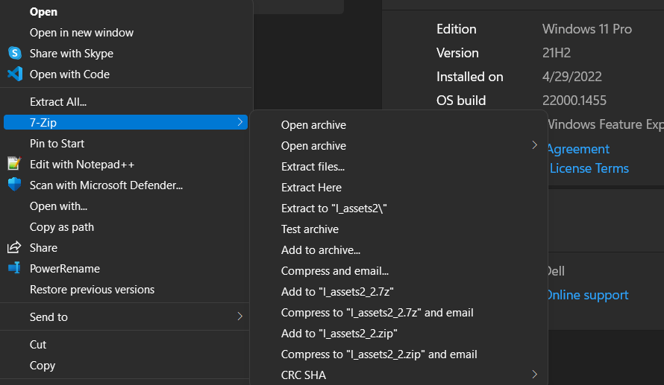The image size is (664, 385).
Task: Click the Dell manufacturer text in Settings
Action: pos(557,271)
